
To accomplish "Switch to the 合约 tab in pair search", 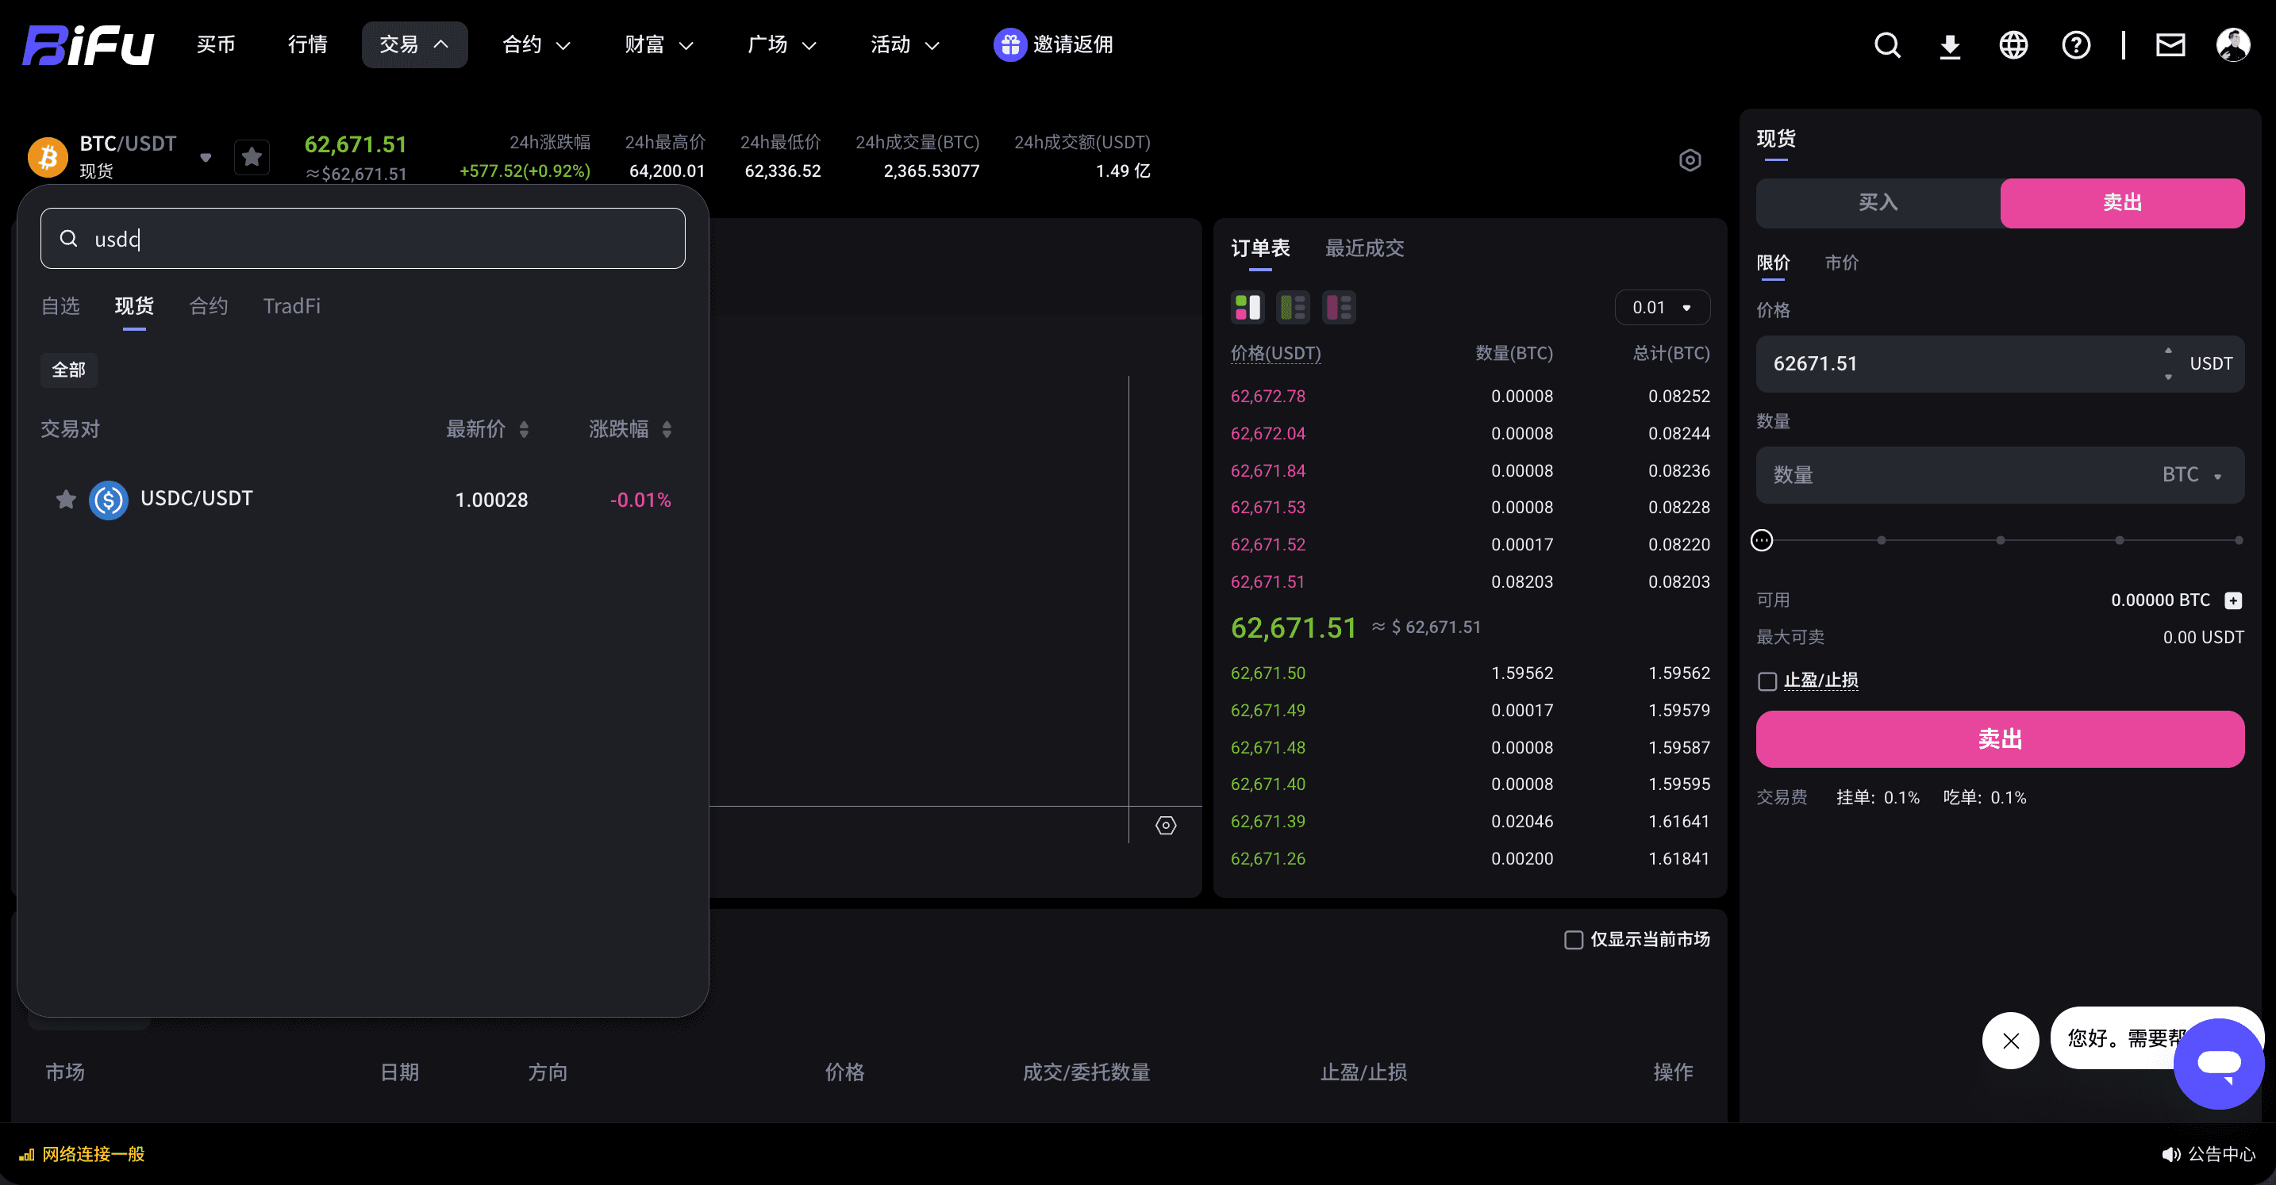I will (209, 305).
